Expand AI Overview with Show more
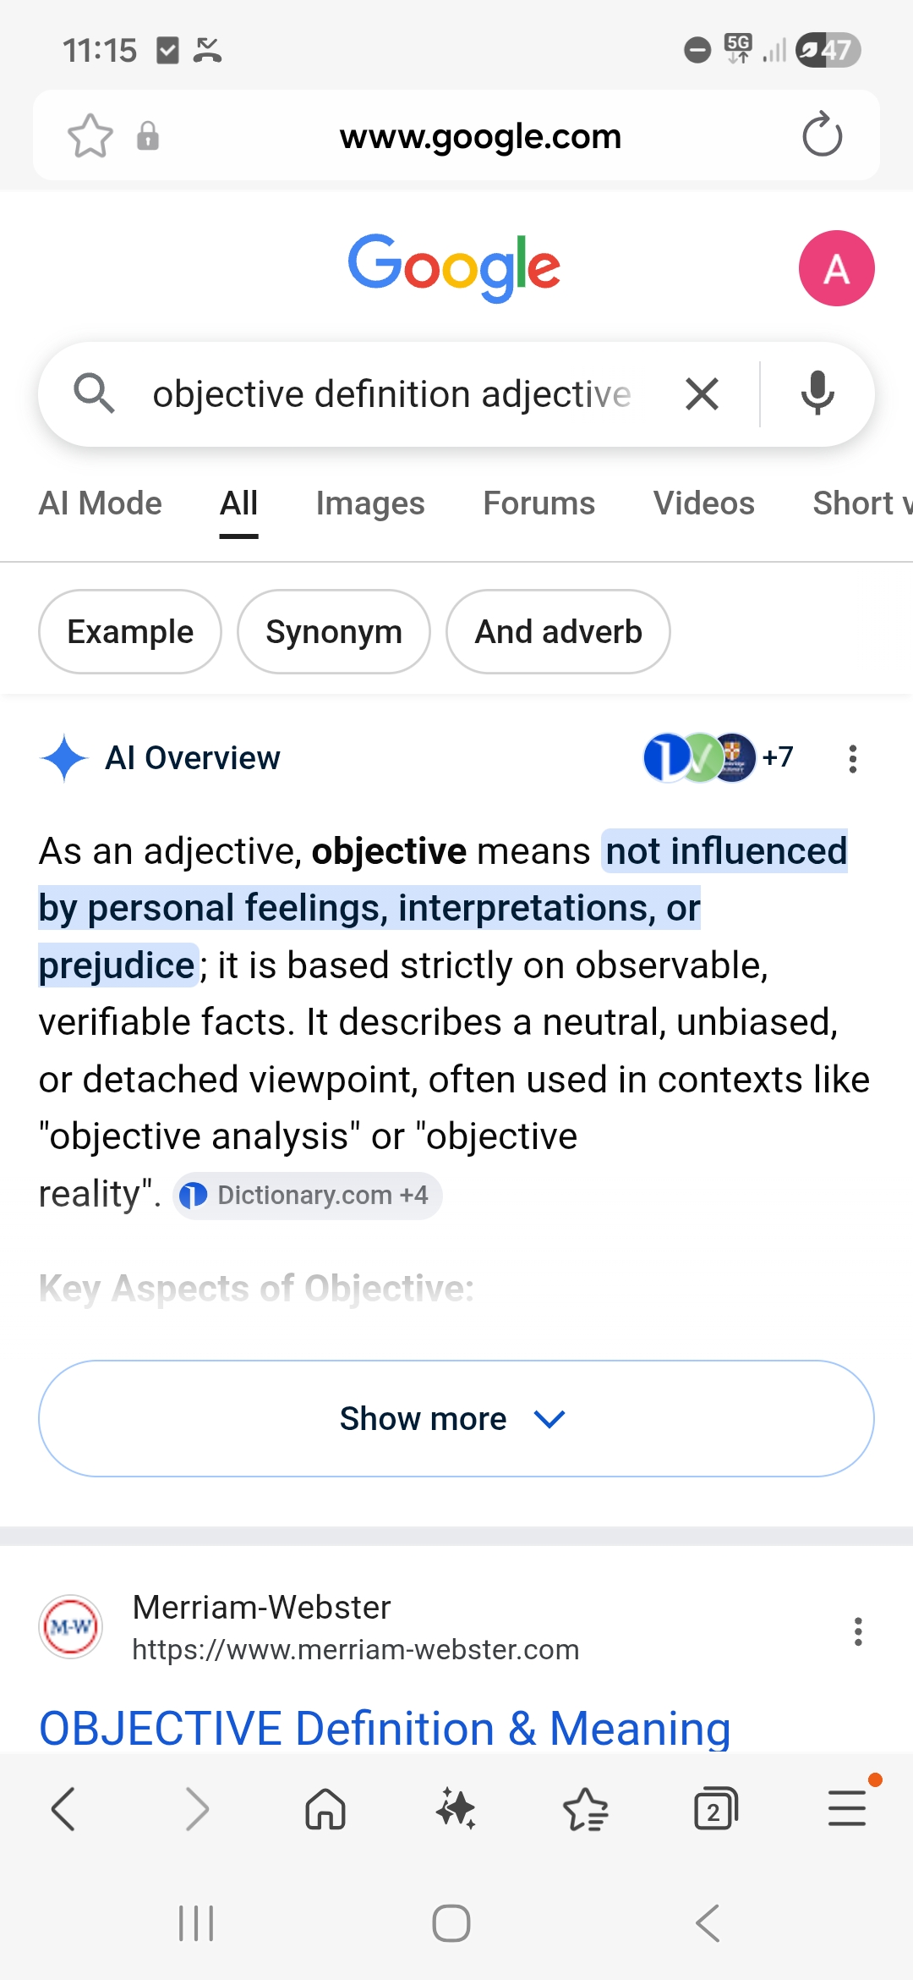 point(456,1419)
